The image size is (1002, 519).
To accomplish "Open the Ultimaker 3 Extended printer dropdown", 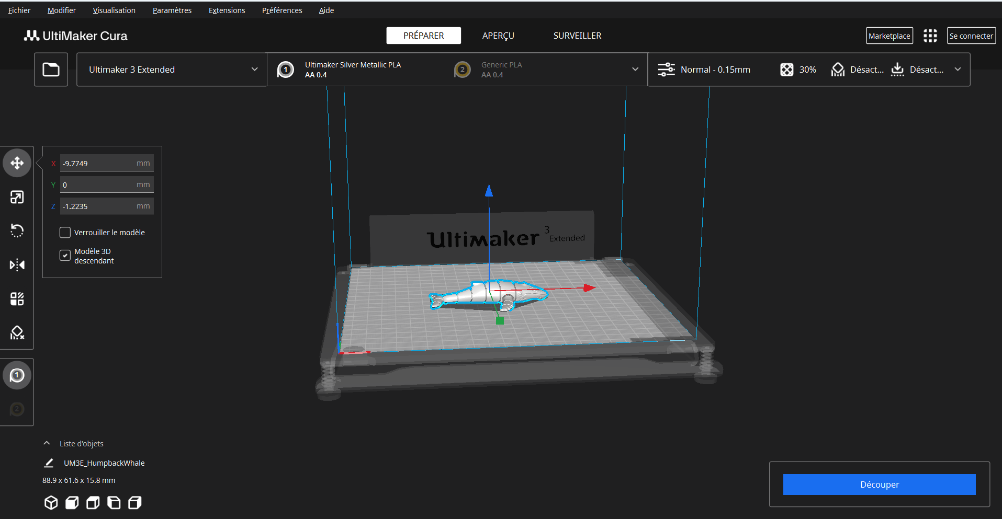I will (x=172, y=70).
